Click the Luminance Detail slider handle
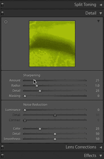104x159 pixels. (x=55, y=115)
